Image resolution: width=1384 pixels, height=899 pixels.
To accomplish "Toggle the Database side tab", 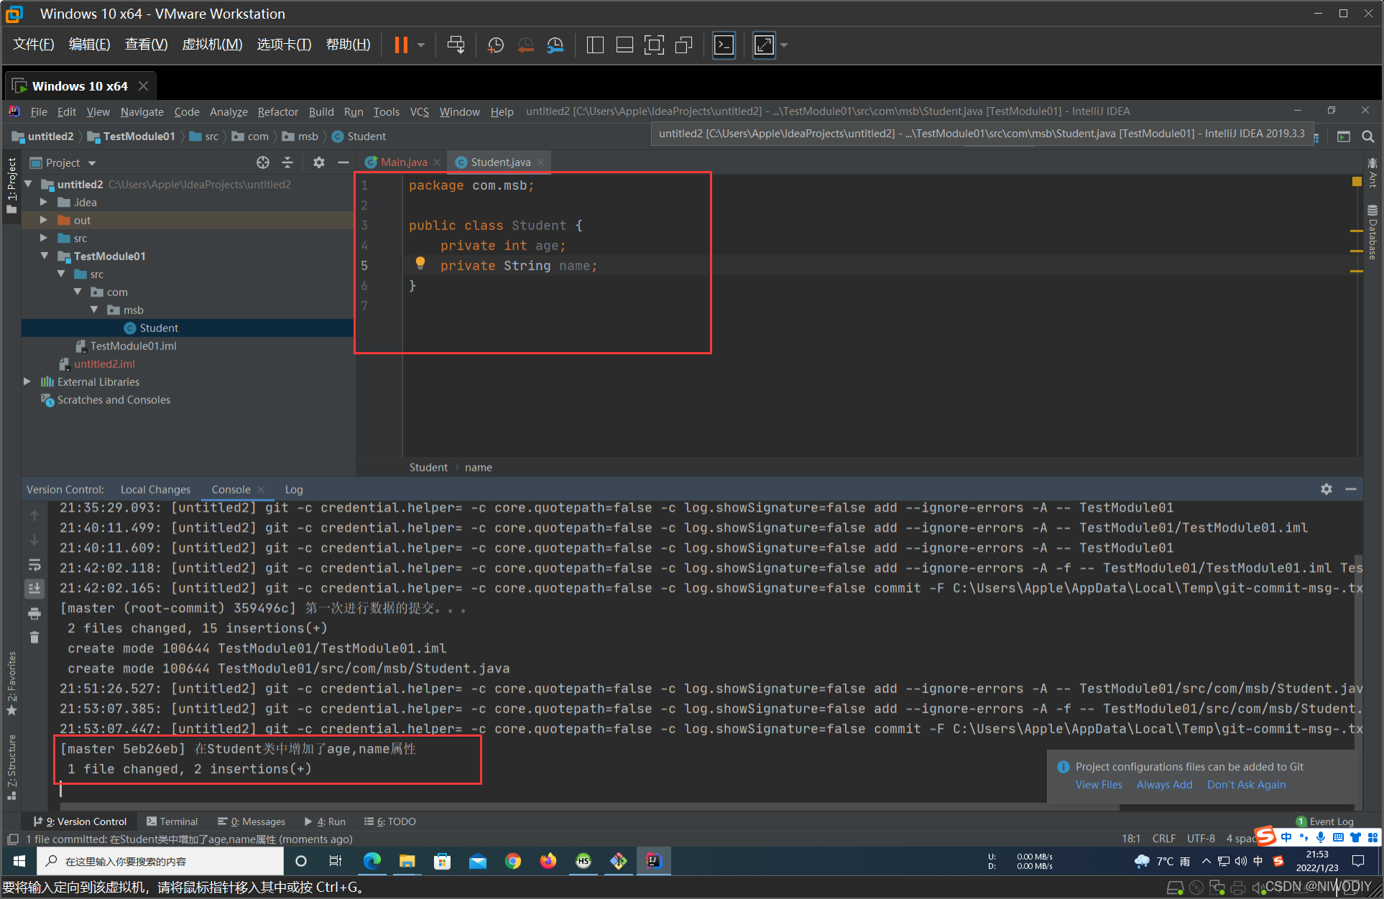I will point(1373,232).
